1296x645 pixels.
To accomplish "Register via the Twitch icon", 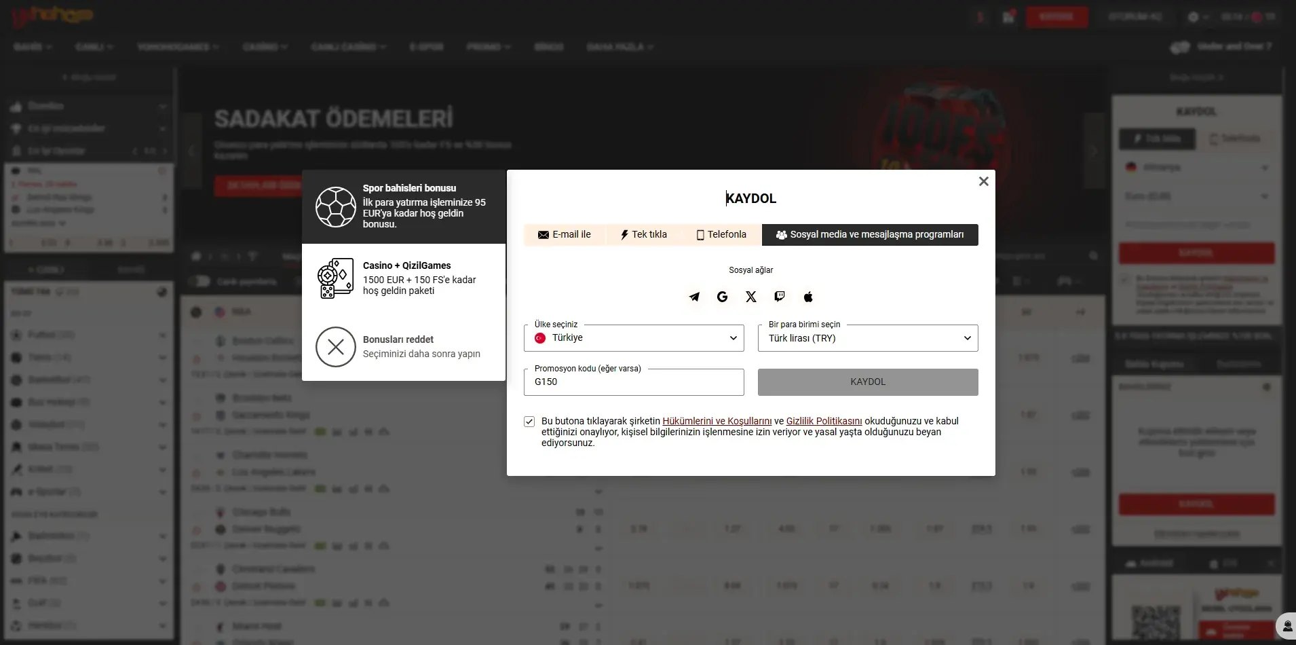I will pos(780,297).
